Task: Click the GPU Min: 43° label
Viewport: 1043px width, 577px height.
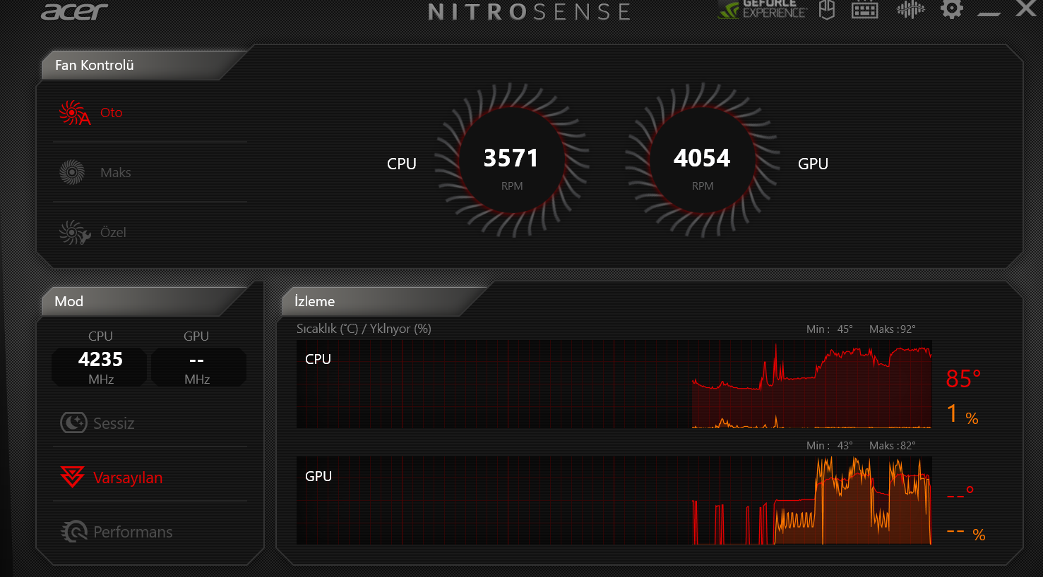Action: tap(830, 446)
